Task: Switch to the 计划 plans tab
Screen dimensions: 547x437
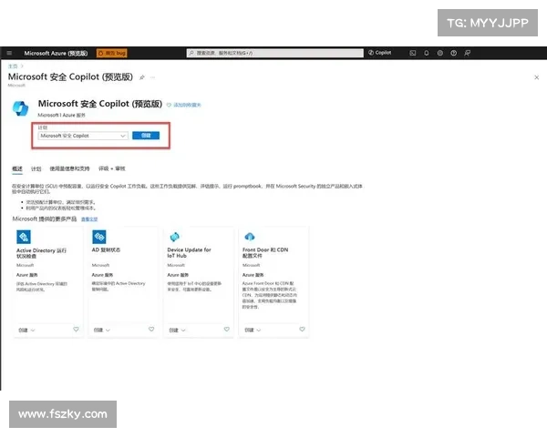Action: [x=36, y=169]
